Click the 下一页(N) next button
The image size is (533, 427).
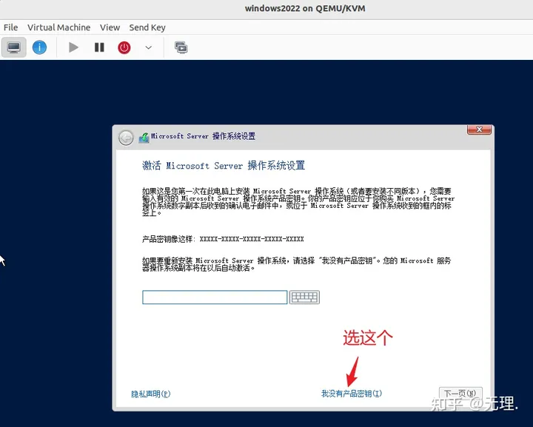(x=460, y=394)
